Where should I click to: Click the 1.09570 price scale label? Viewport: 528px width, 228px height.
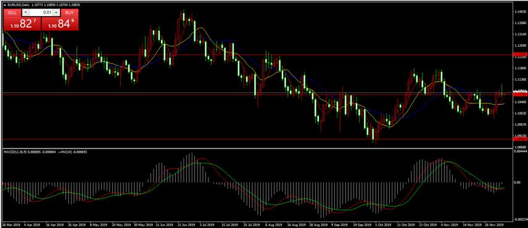pos(520,124)
